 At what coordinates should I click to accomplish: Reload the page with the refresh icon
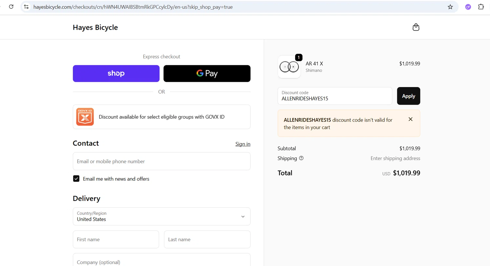[11, 7]
